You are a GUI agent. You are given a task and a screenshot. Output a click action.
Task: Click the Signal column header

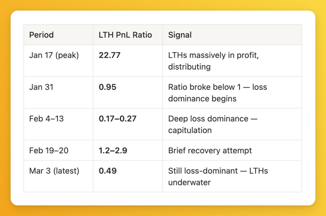180,35
